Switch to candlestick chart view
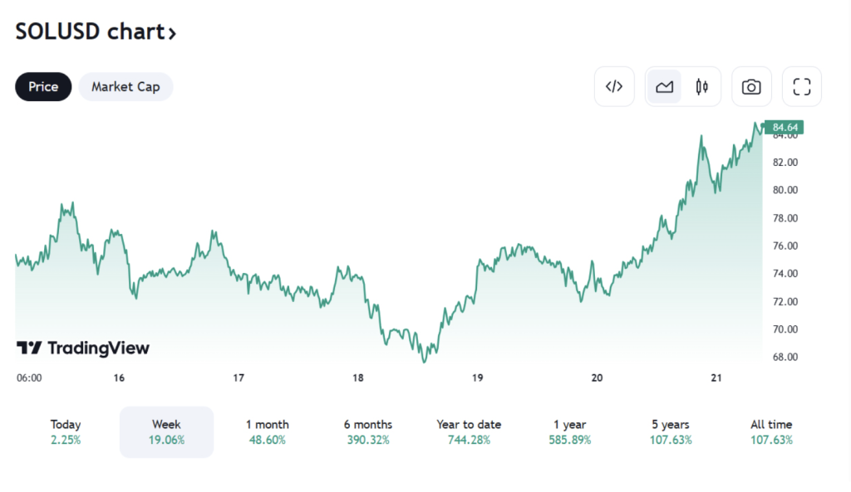The image size is (851, 492). [x=701, y=86]
